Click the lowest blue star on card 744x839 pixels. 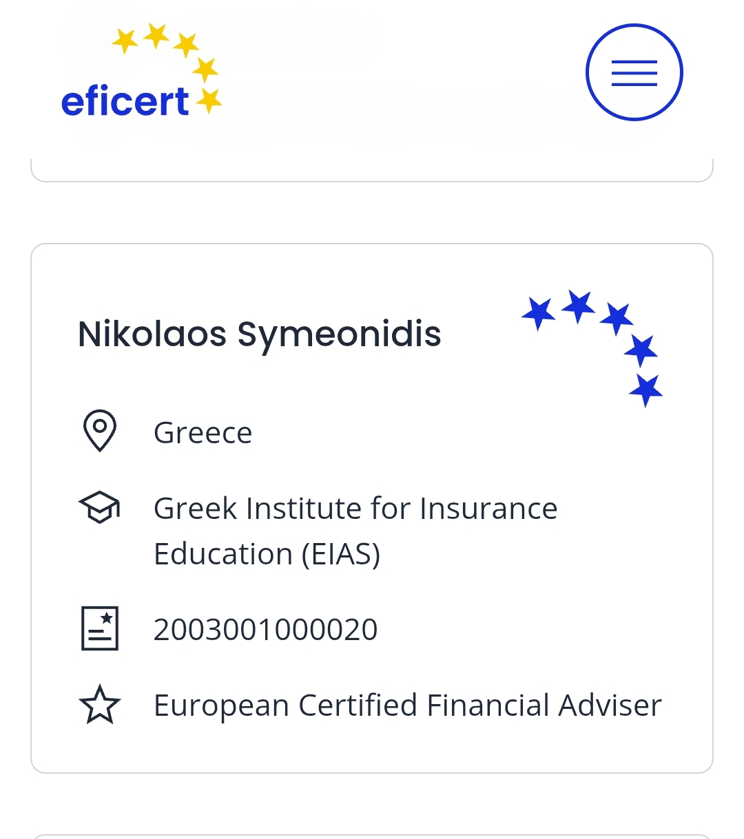645,390
